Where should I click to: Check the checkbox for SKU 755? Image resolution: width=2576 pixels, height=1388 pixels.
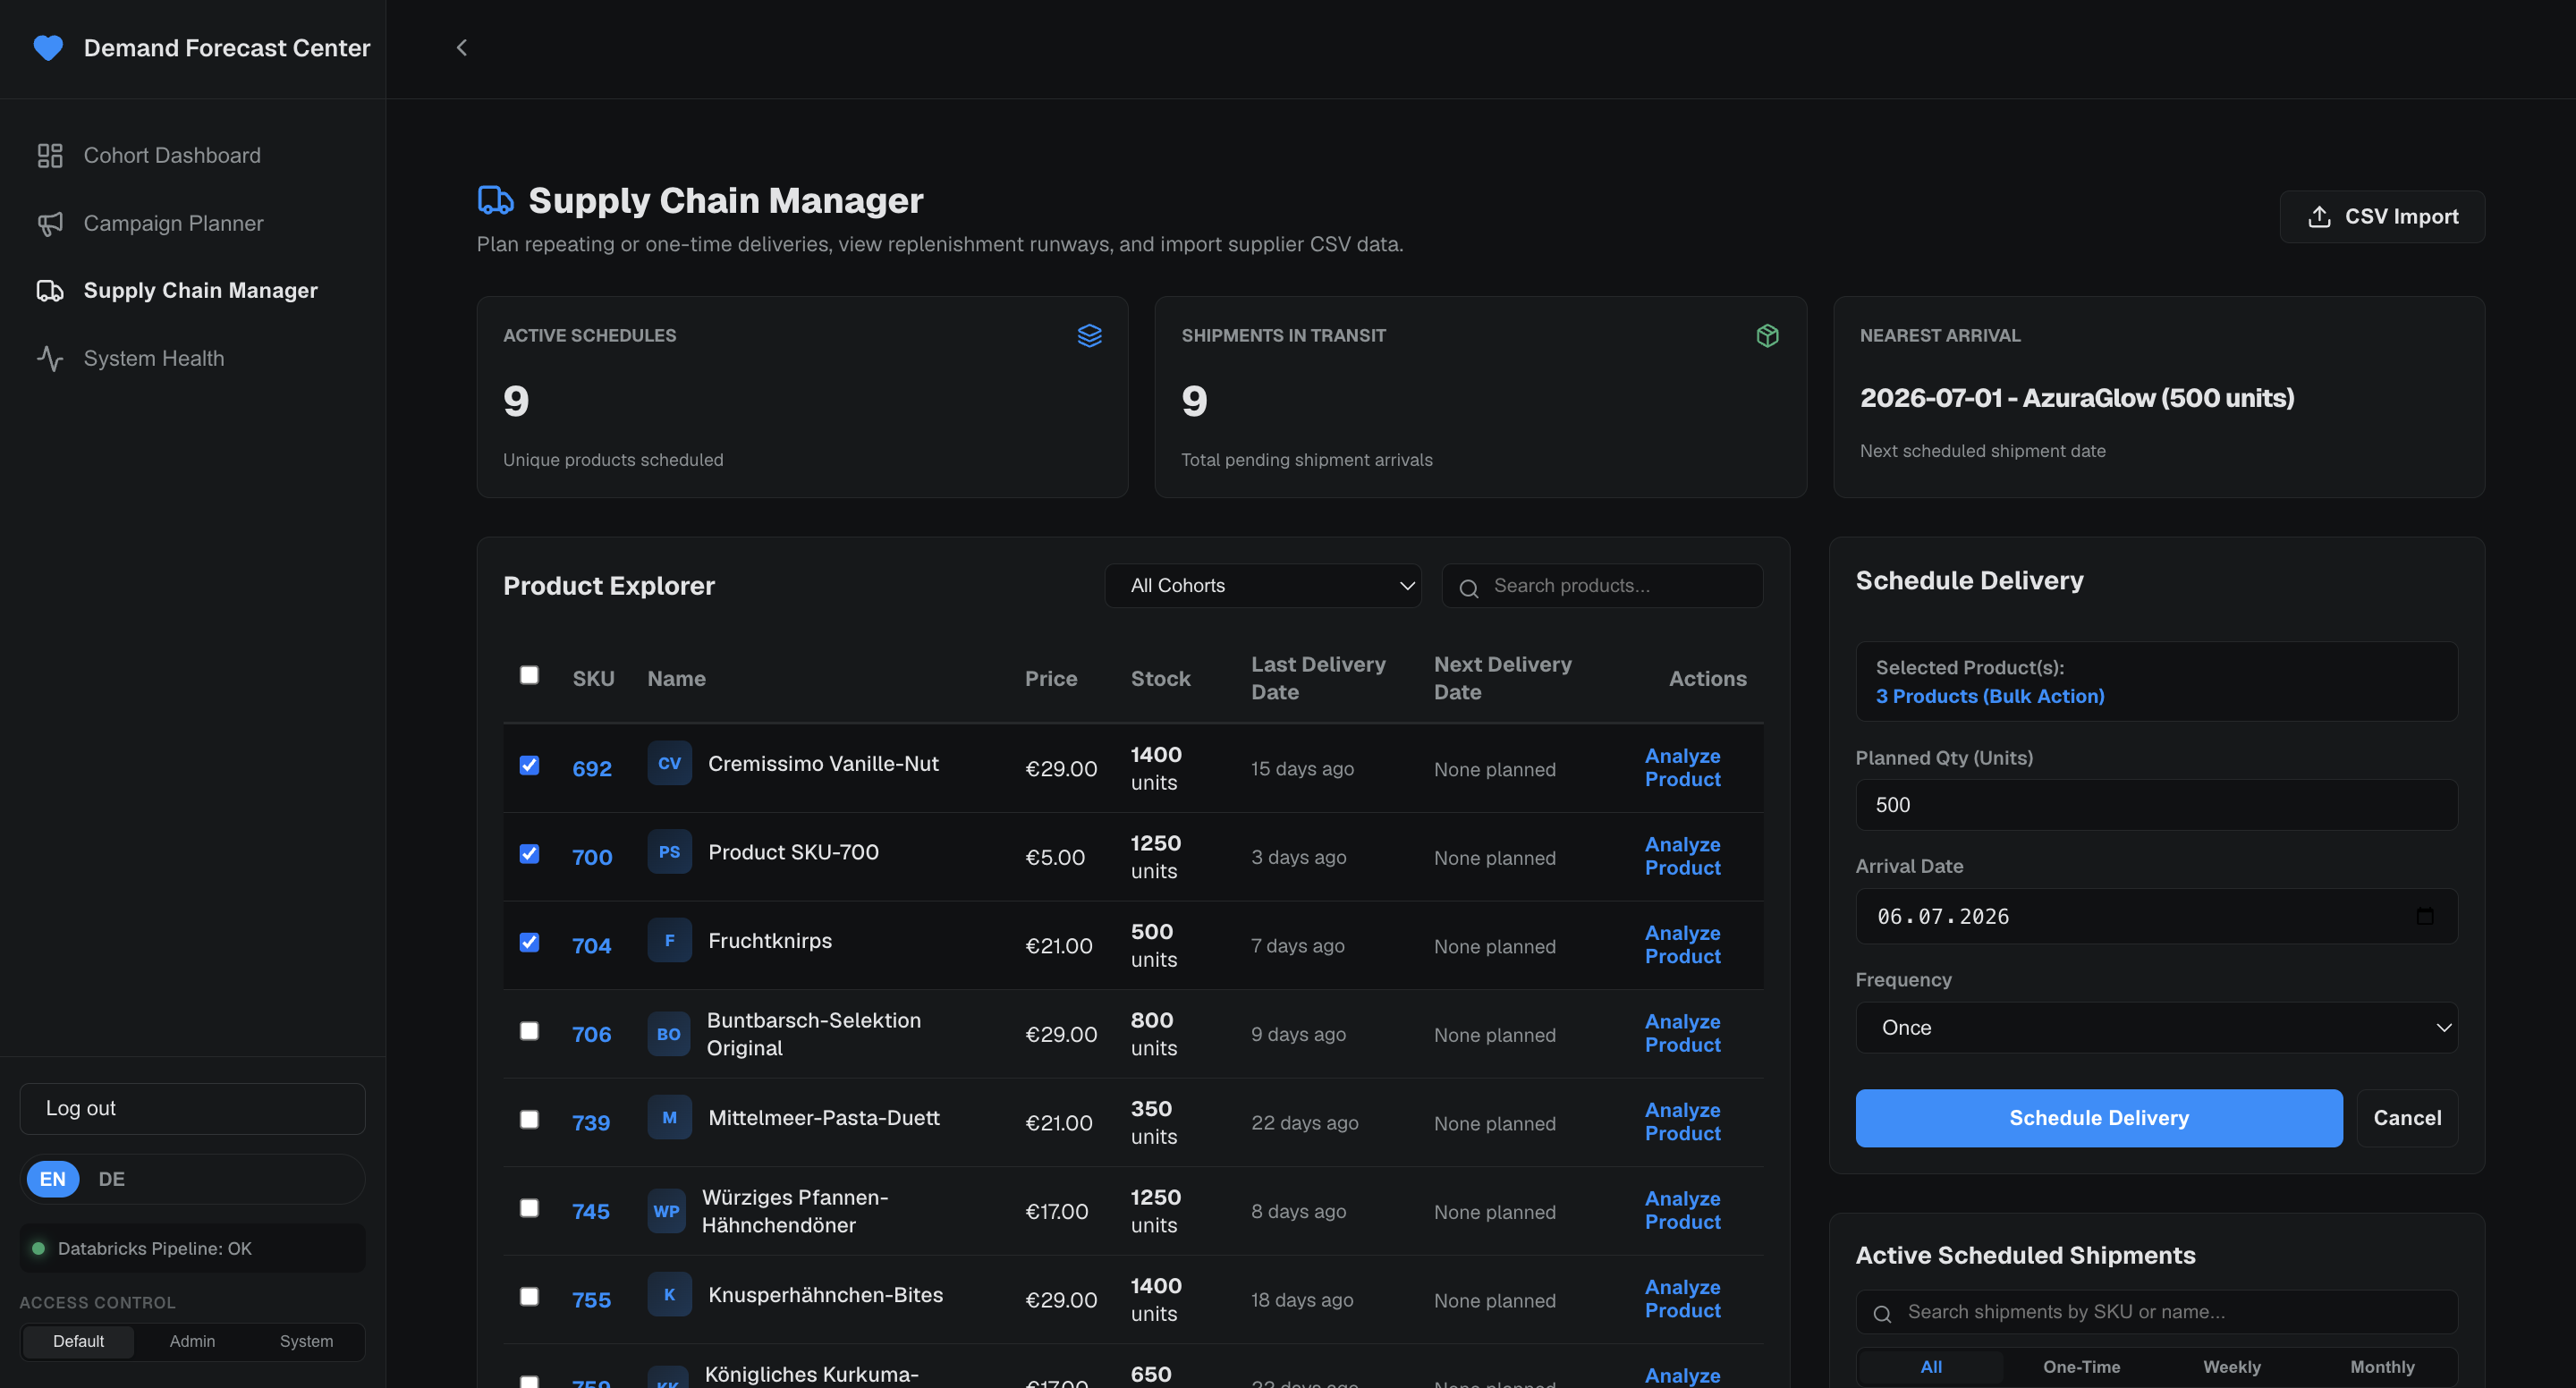[x=529, y=1296]
